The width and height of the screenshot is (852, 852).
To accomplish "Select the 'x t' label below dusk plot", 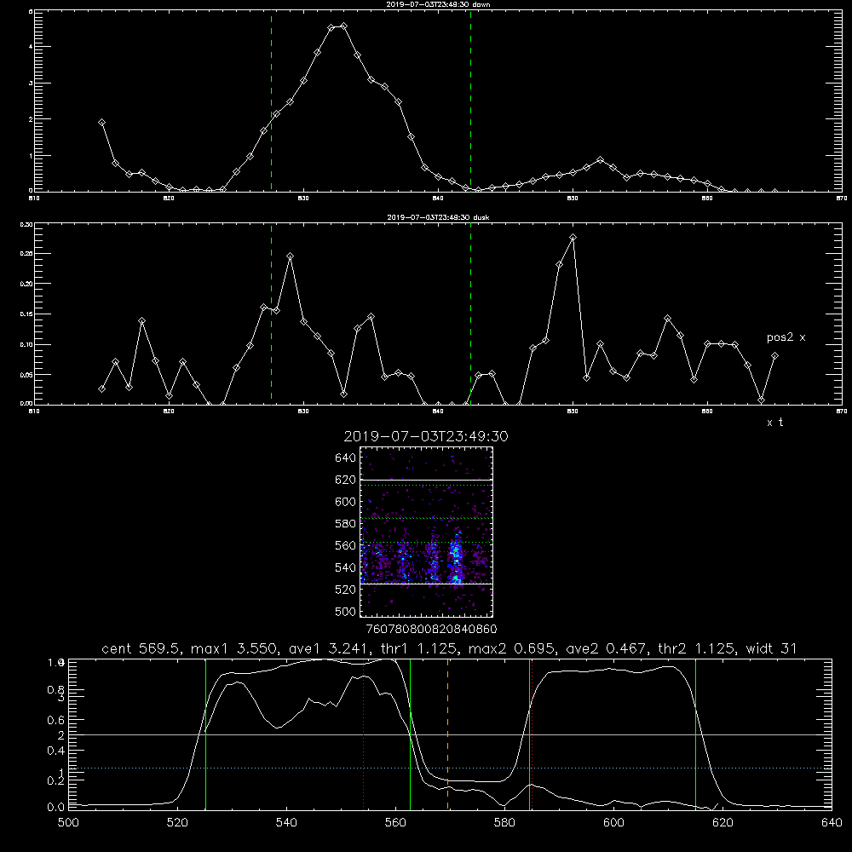I will coord(774,423).
